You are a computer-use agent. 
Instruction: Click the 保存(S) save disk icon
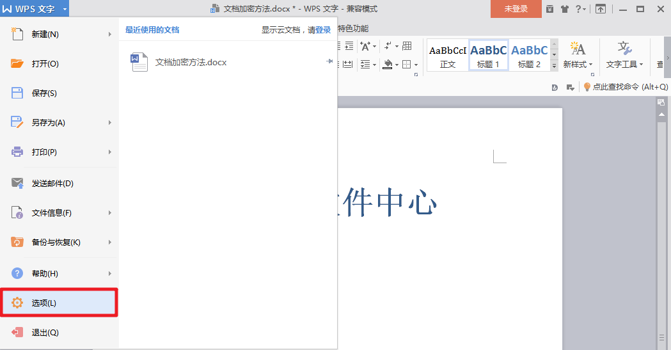tap(17, 93)
